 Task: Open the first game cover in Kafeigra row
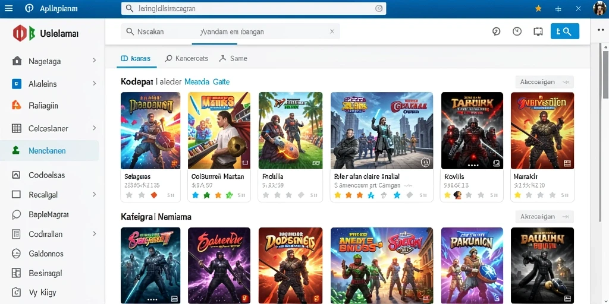(x=150, y=265)
